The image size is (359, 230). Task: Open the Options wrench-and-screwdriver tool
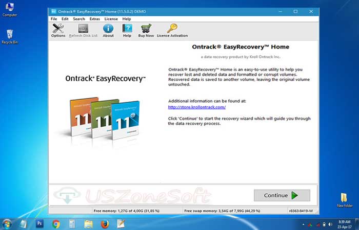pos(58,30)
